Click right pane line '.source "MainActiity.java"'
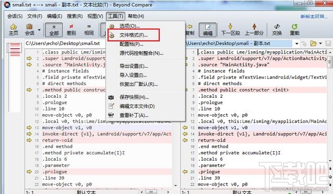 coord(233,64)
